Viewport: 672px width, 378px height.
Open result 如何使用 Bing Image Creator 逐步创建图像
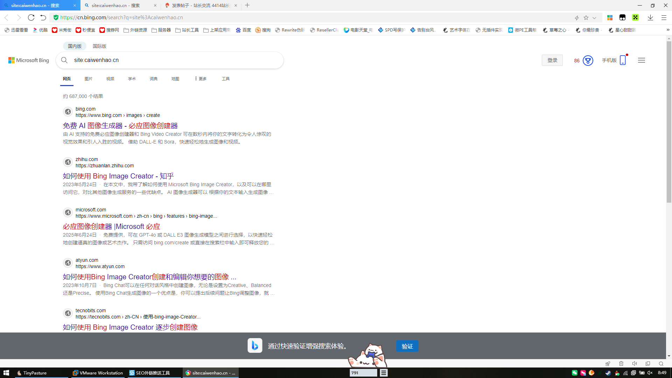tap(130, 327)
